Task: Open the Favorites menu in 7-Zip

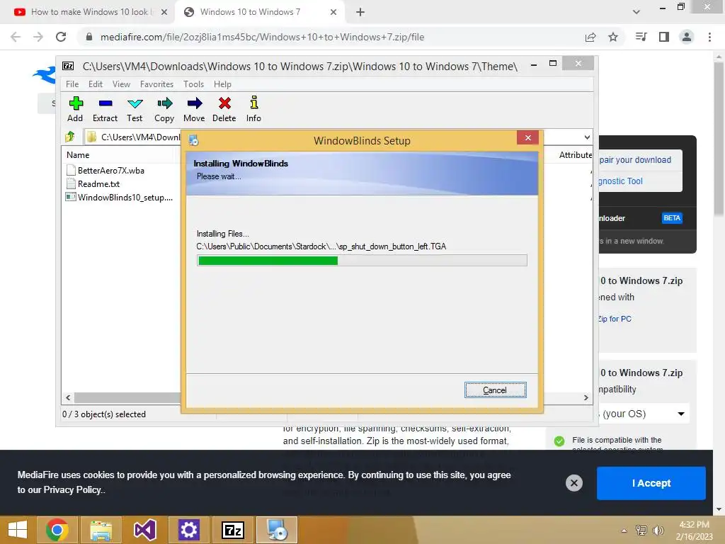Action: (x=156, y=84)
